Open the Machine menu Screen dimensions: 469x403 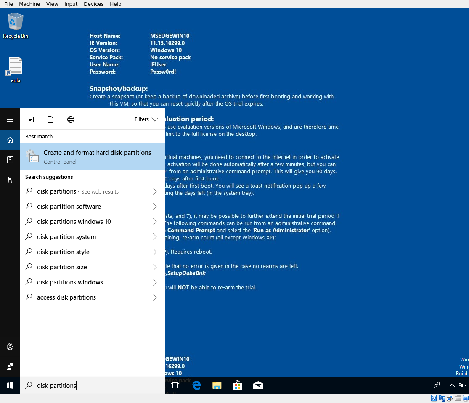pyautogui.click(x=29, y=4)
